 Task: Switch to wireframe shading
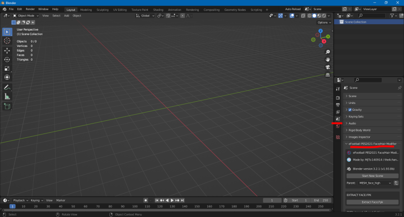coord(310,15)
